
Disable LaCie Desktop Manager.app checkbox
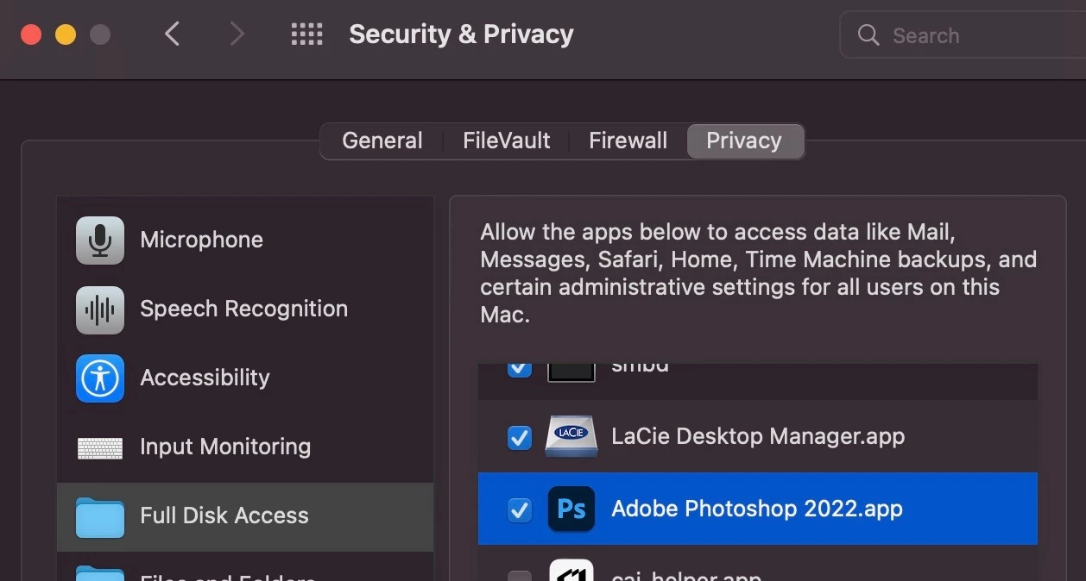pyautogui.click(x=519, y=438)
